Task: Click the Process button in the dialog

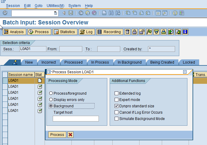Action: (x=57, y=135)
